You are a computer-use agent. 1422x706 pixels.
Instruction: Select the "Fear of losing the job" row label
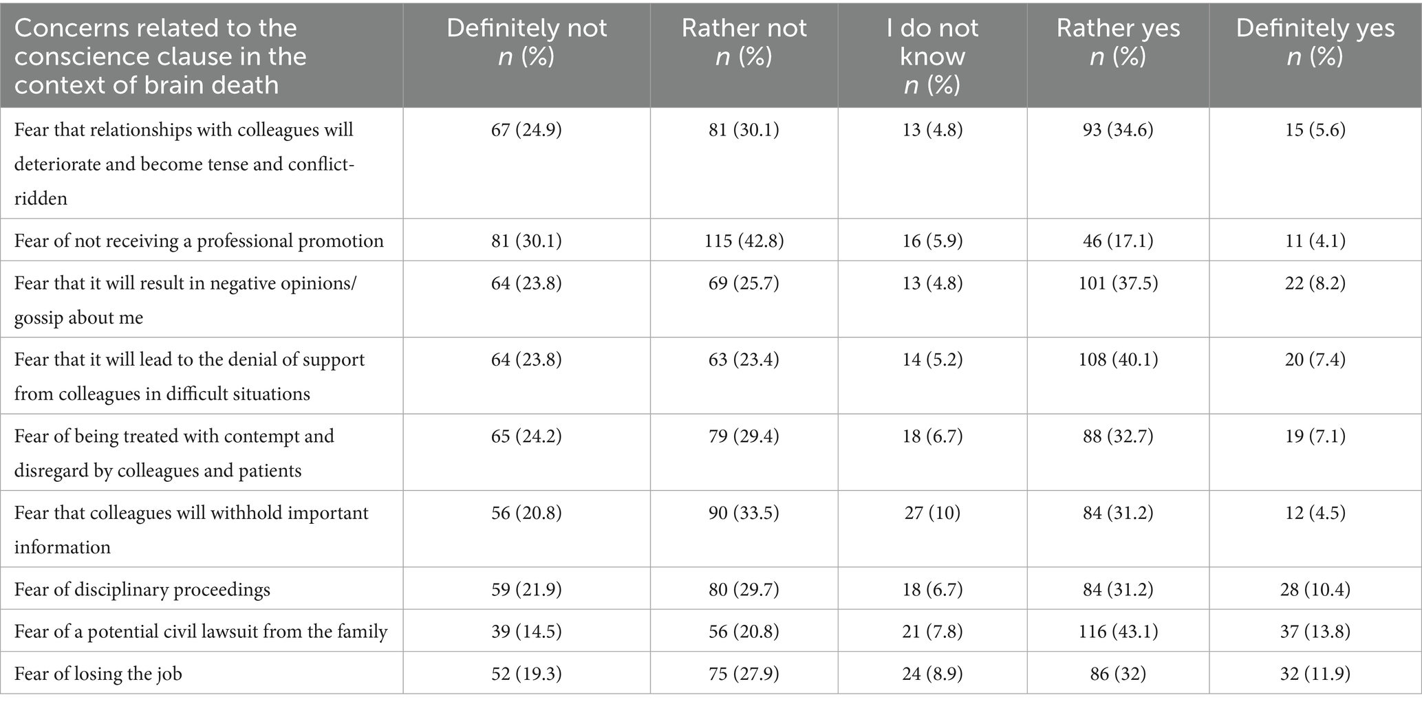tap(98, 674)
